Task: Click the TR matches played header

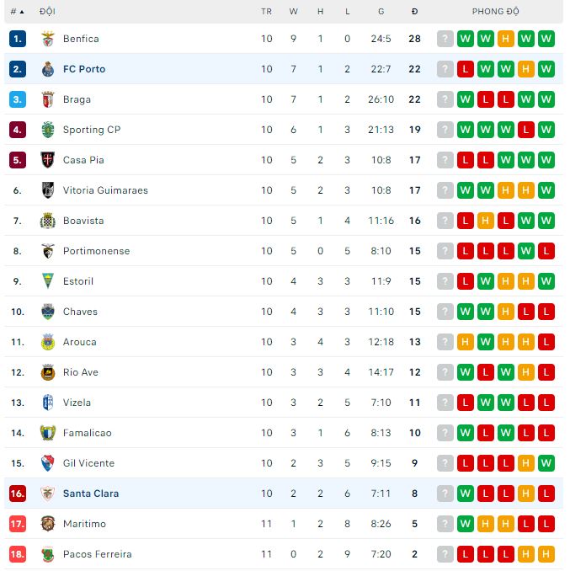Action: coord(266,12)
